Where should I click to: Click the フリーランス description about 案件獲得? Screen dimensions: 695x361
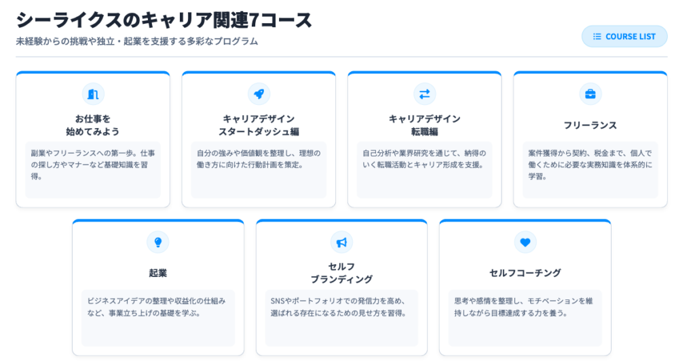pyautogui.click(x=590, y=165)
